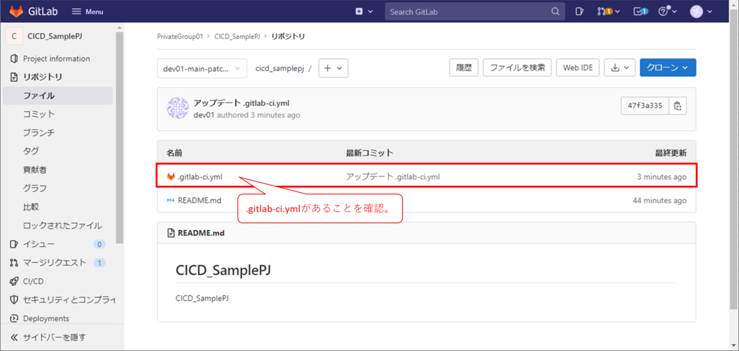This screenshot has height=351, width=739.
Task: Open the download source dropdown
Action: pyautogui.click(x=620, y=68)
